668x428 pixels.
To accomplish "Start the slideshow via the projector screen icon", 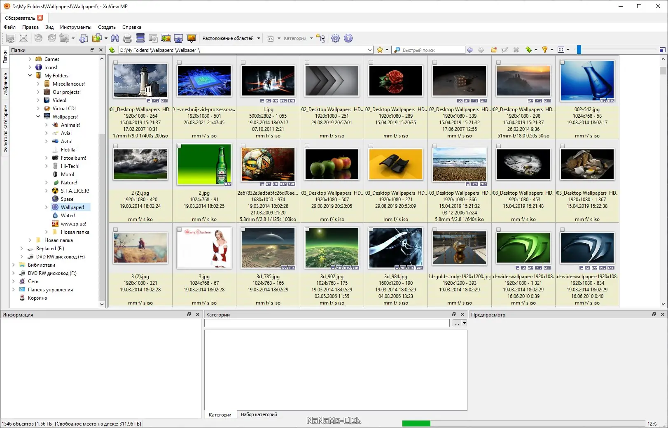I will (192, 38).
